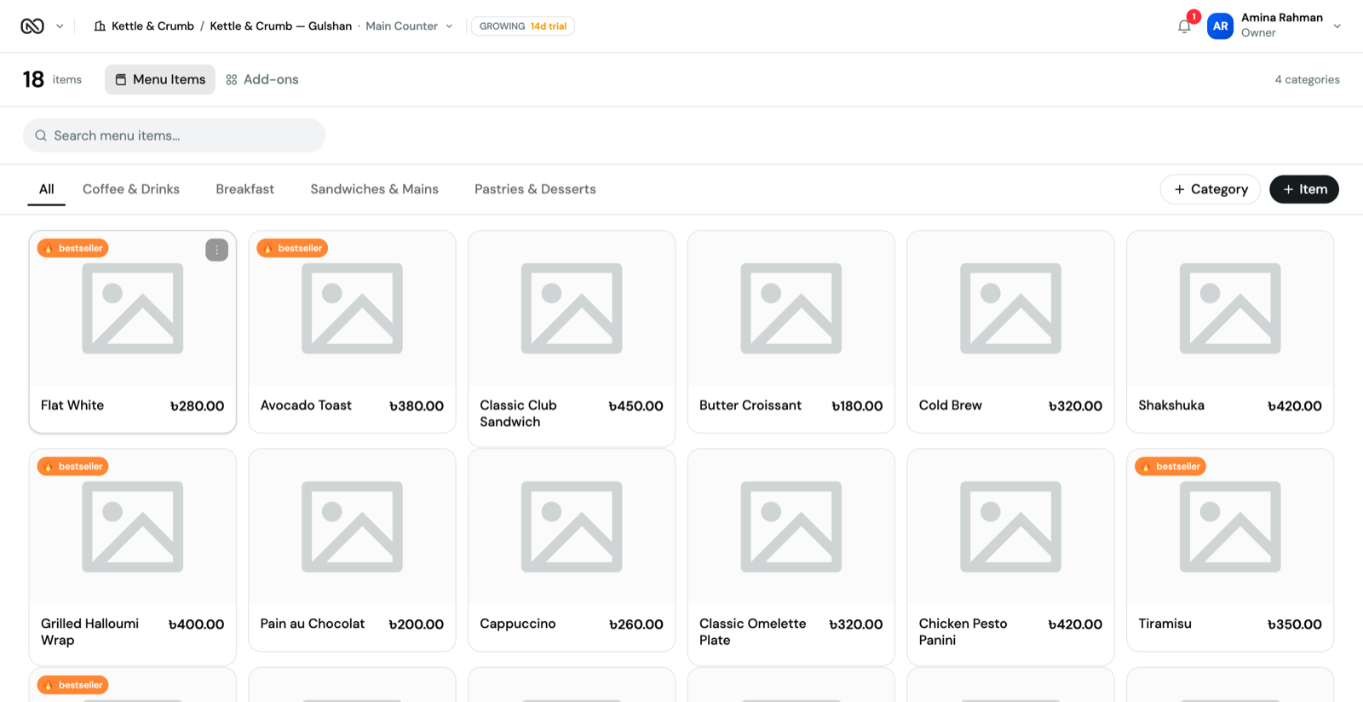Click the ৳350.00 price
This screenshot has width=1363, height=702.
pos(1295,624)
